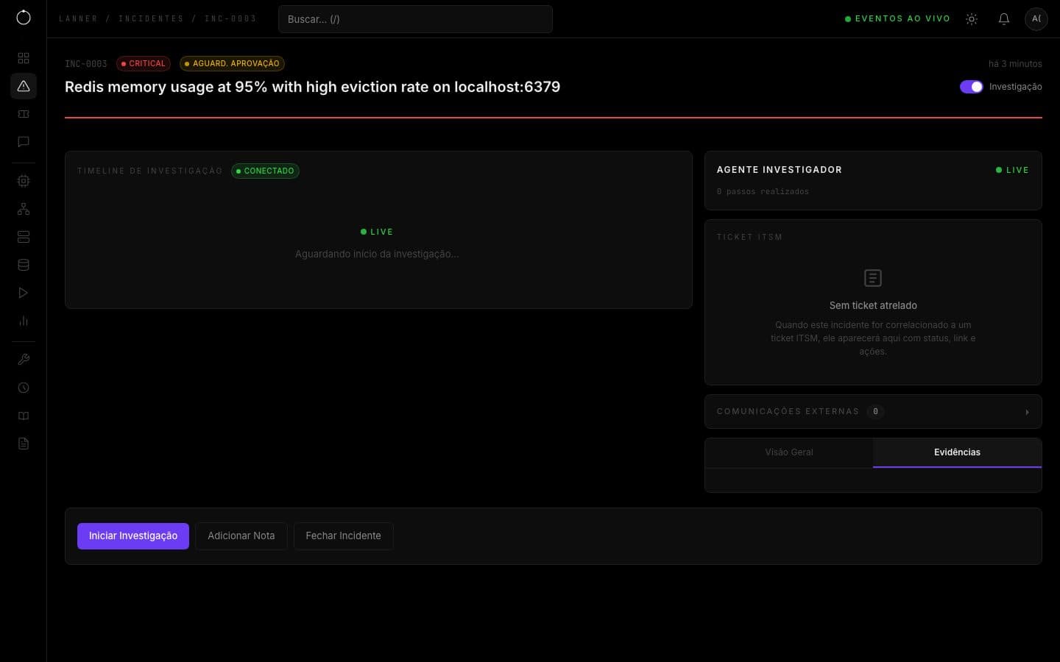The height and width of the screenshot is (662, 1060).
Task: Open the user avatar menu
Action: pos(1036,19)
